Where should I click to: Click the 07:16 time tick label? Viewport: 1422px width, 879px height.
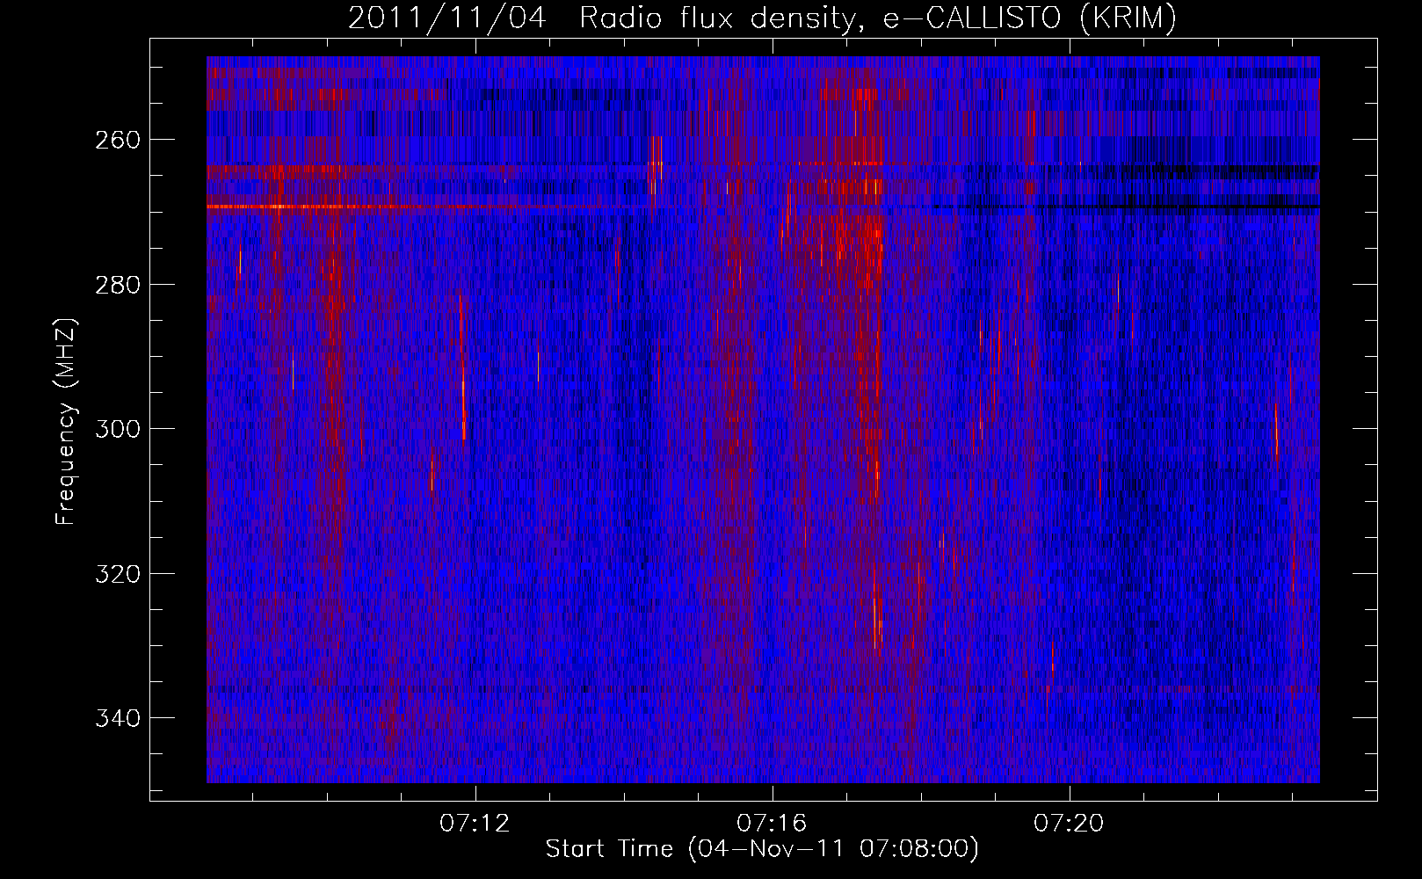[x=772, y=823]
